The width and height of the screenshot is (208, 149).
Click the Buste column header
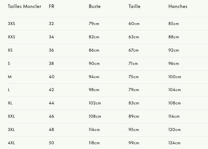coord(94,6)
